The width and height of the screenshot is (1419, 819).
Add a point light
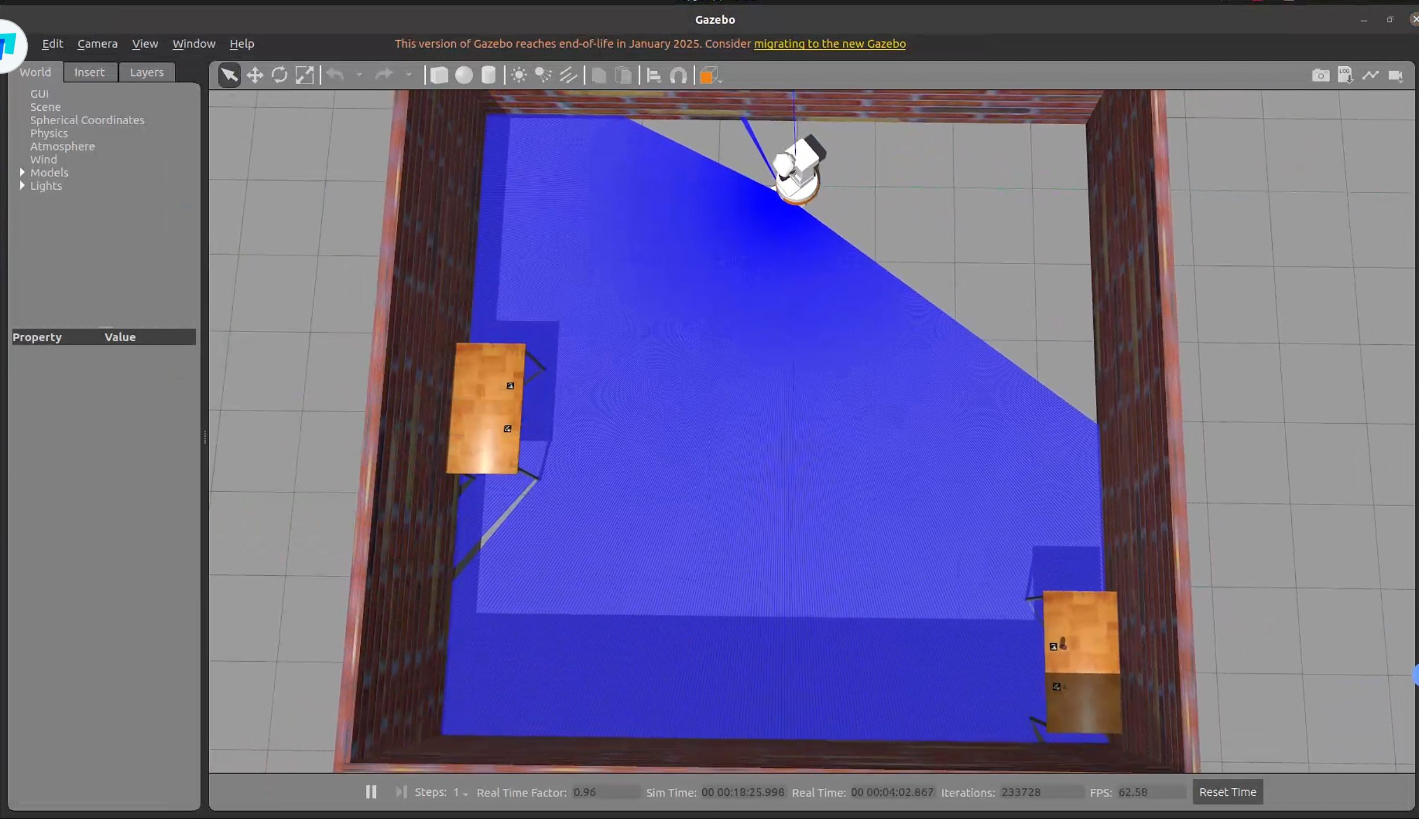[519, 75]
